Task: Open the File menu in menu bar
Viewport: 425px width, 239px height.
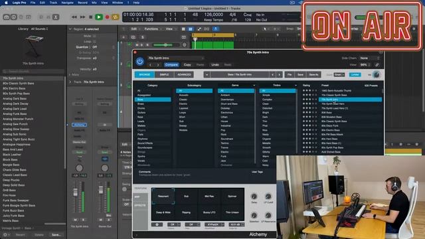Action: pyautogui.click(x=33, y=3)
